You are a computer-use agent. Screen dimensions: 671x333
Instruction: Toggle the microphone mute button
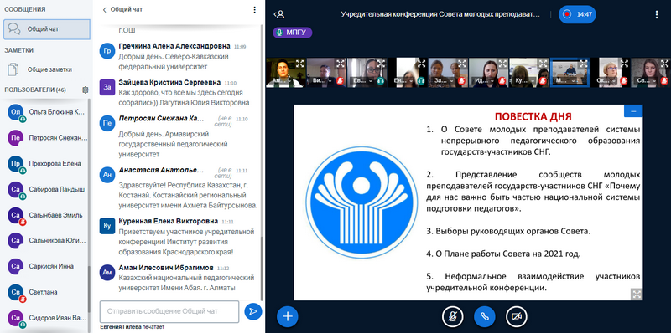coord(453,316)
